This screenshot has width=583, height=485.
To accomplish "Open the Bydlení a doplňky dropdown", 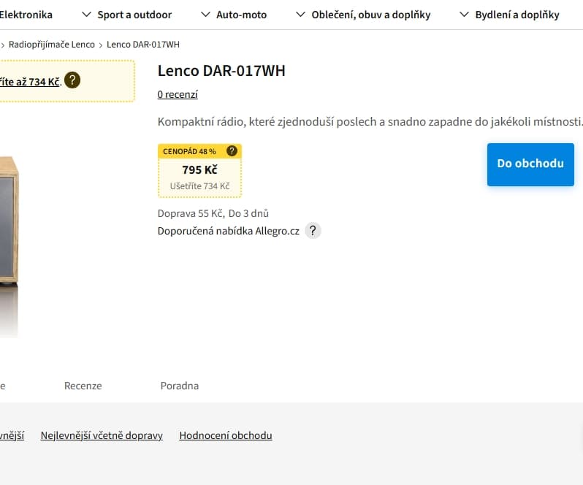I will pyautogui.click(x=508, y=15).
